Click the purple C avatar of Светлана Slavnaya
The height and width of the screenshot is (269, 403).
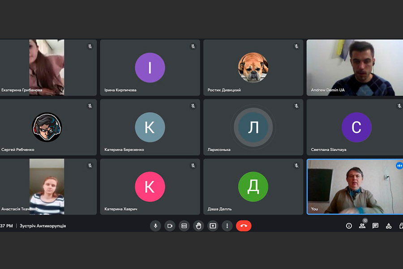click(x=356, y=127)
